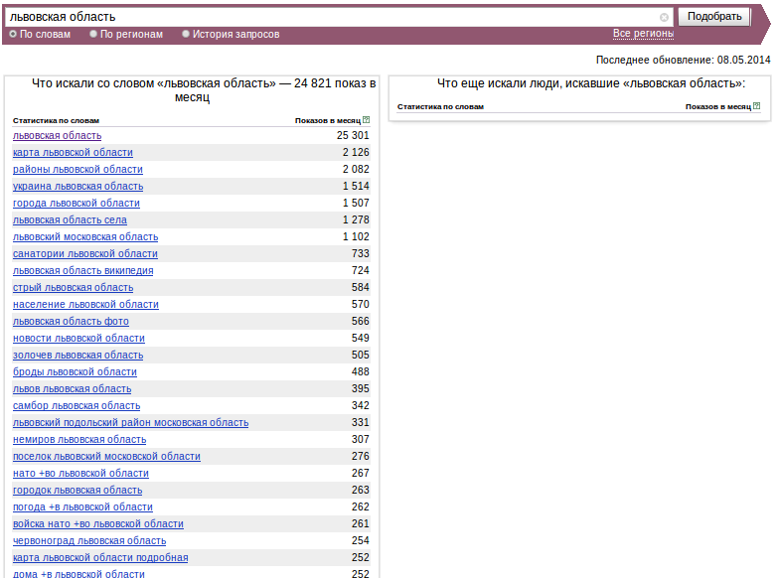Click the 'Подобрать' button

coord(713,16)
